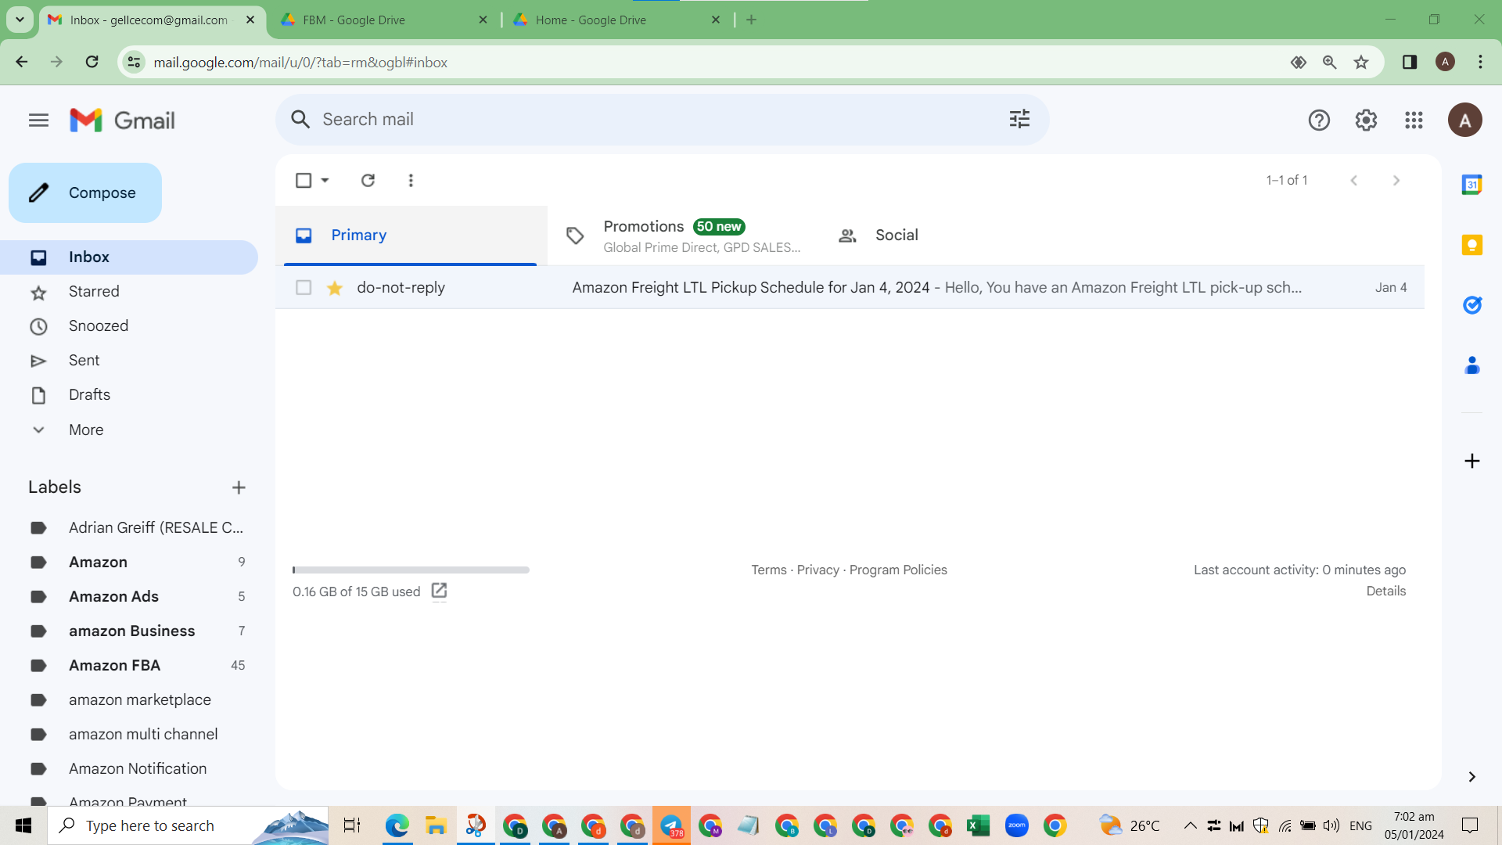Open Gmail Support help icon
The height and width of the screenshot is (845, 1502).
pos(1319,120)
